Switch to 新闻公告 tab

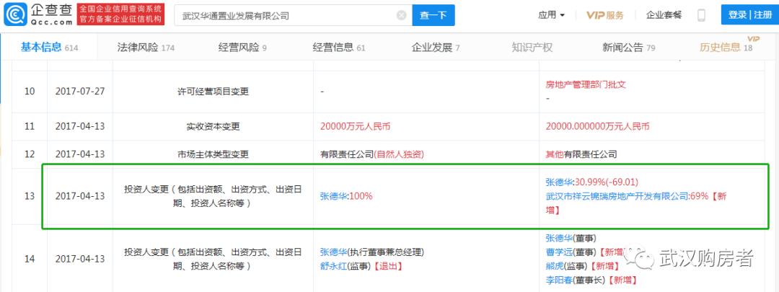628,48
